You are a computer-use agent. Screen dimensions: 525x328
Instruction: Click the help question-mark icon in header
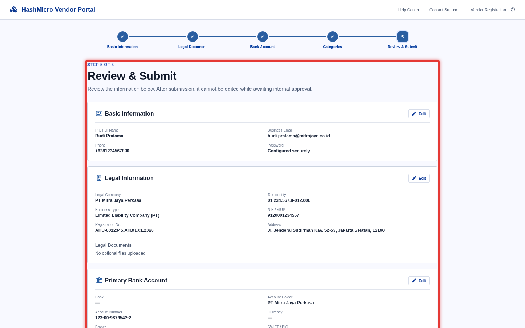point(513,9)
